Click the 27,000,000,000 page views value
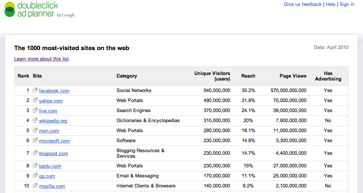The width and height of the screenshot is (363, 193). tap(290, 166)
